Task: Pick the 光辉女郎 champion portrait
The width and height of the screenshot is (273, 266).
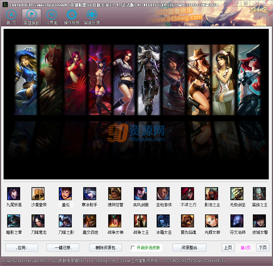Action: pos(212,221)
